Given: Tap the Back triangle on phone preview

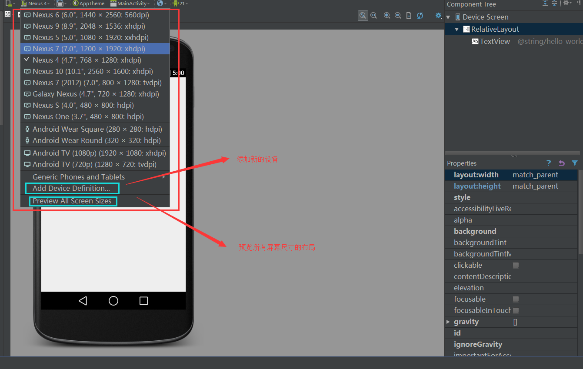Looking at the screenshot, I should pyautogui.click(x=83, y=301).
